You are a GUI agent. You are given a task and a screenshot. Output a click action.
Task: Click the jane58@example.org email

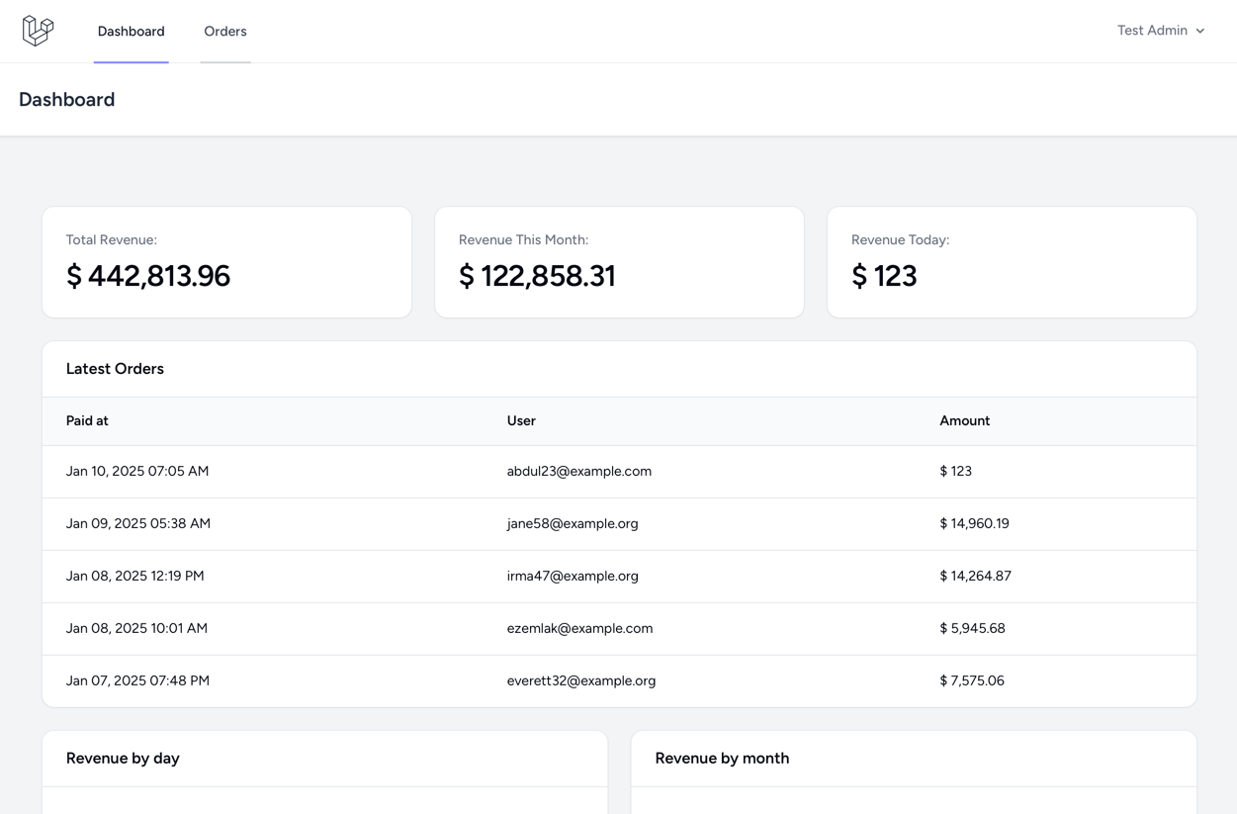coord(573,524)
